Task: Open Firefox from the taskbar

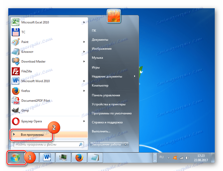Action: [79, 157]
